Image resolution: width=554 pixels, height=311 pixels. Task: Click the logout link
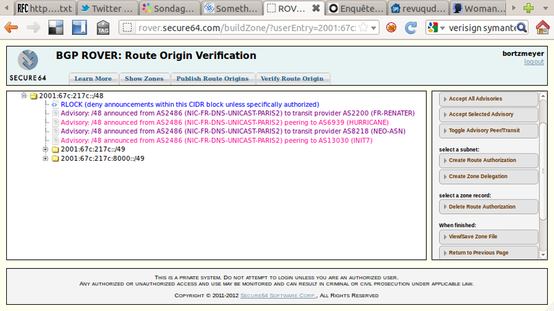tap(534, 62)
